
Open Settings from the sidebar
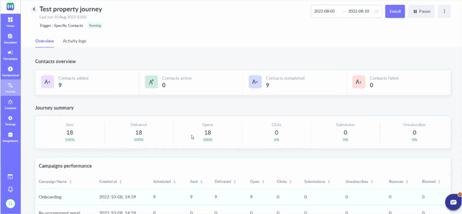(x=10, y=121)
